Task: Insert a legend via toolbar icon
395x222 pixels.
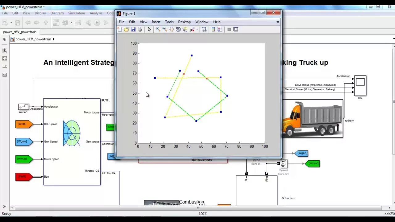Action: point(220,29)
